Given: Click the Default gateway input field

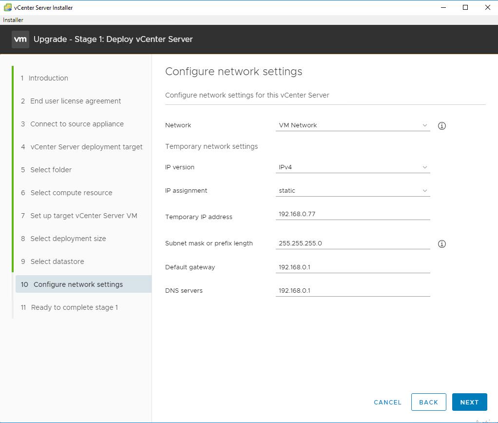Looking at the screenshot, I should pos(352,267).
